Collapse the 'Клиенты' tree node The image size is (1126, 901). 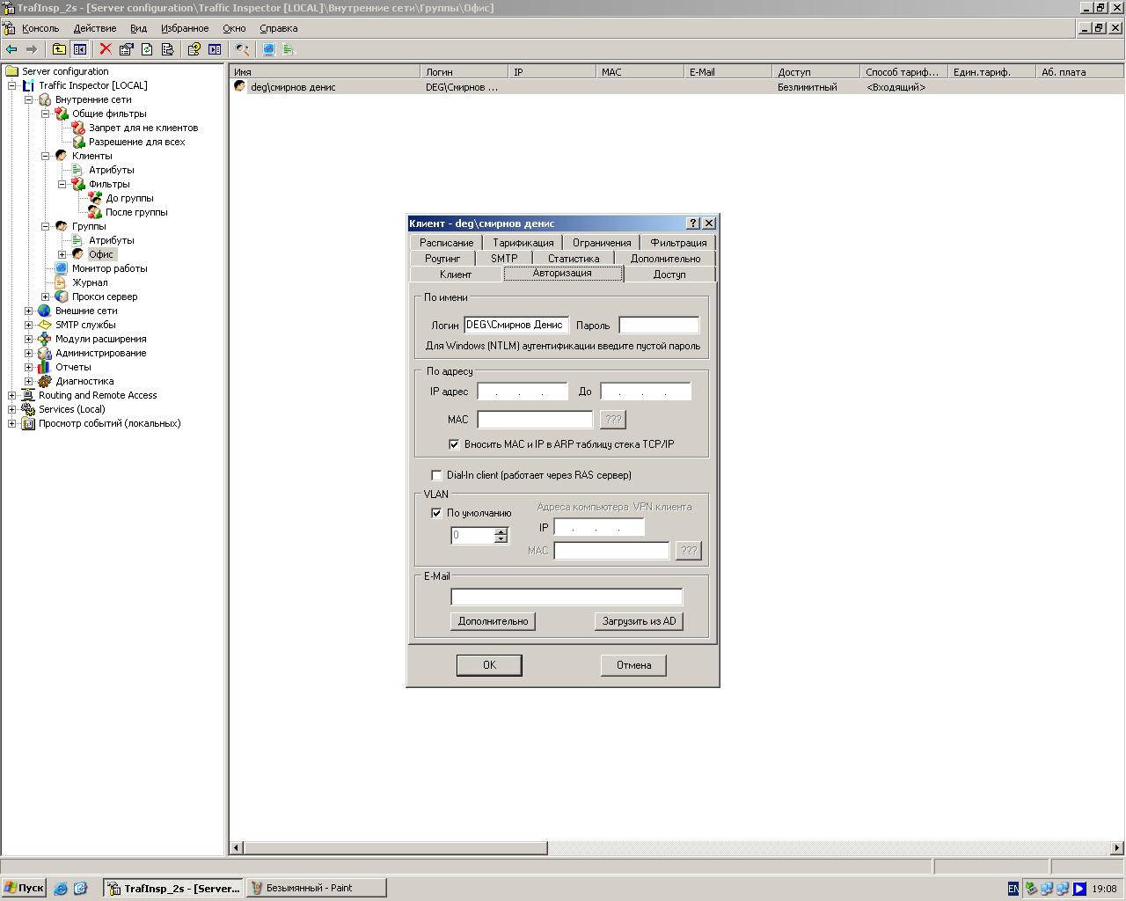[x=46, y=156]
